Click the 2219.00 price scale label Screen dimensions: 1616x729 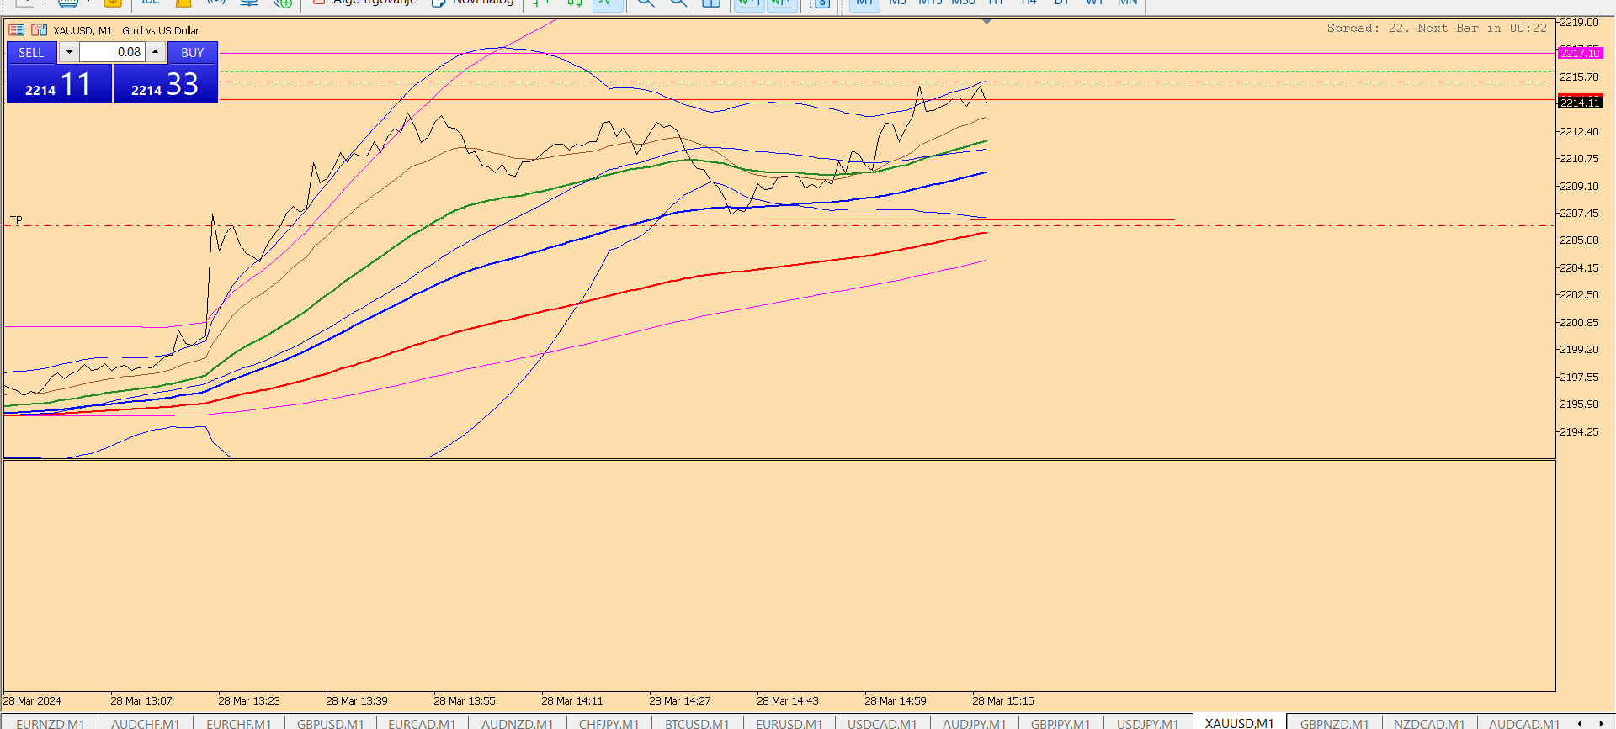tap(1579, 23)
